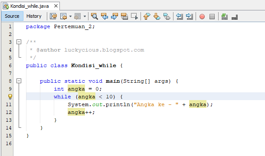The image size is (265, 156).
Task: Click 'System' on line 11
Action: pos(78,104)
